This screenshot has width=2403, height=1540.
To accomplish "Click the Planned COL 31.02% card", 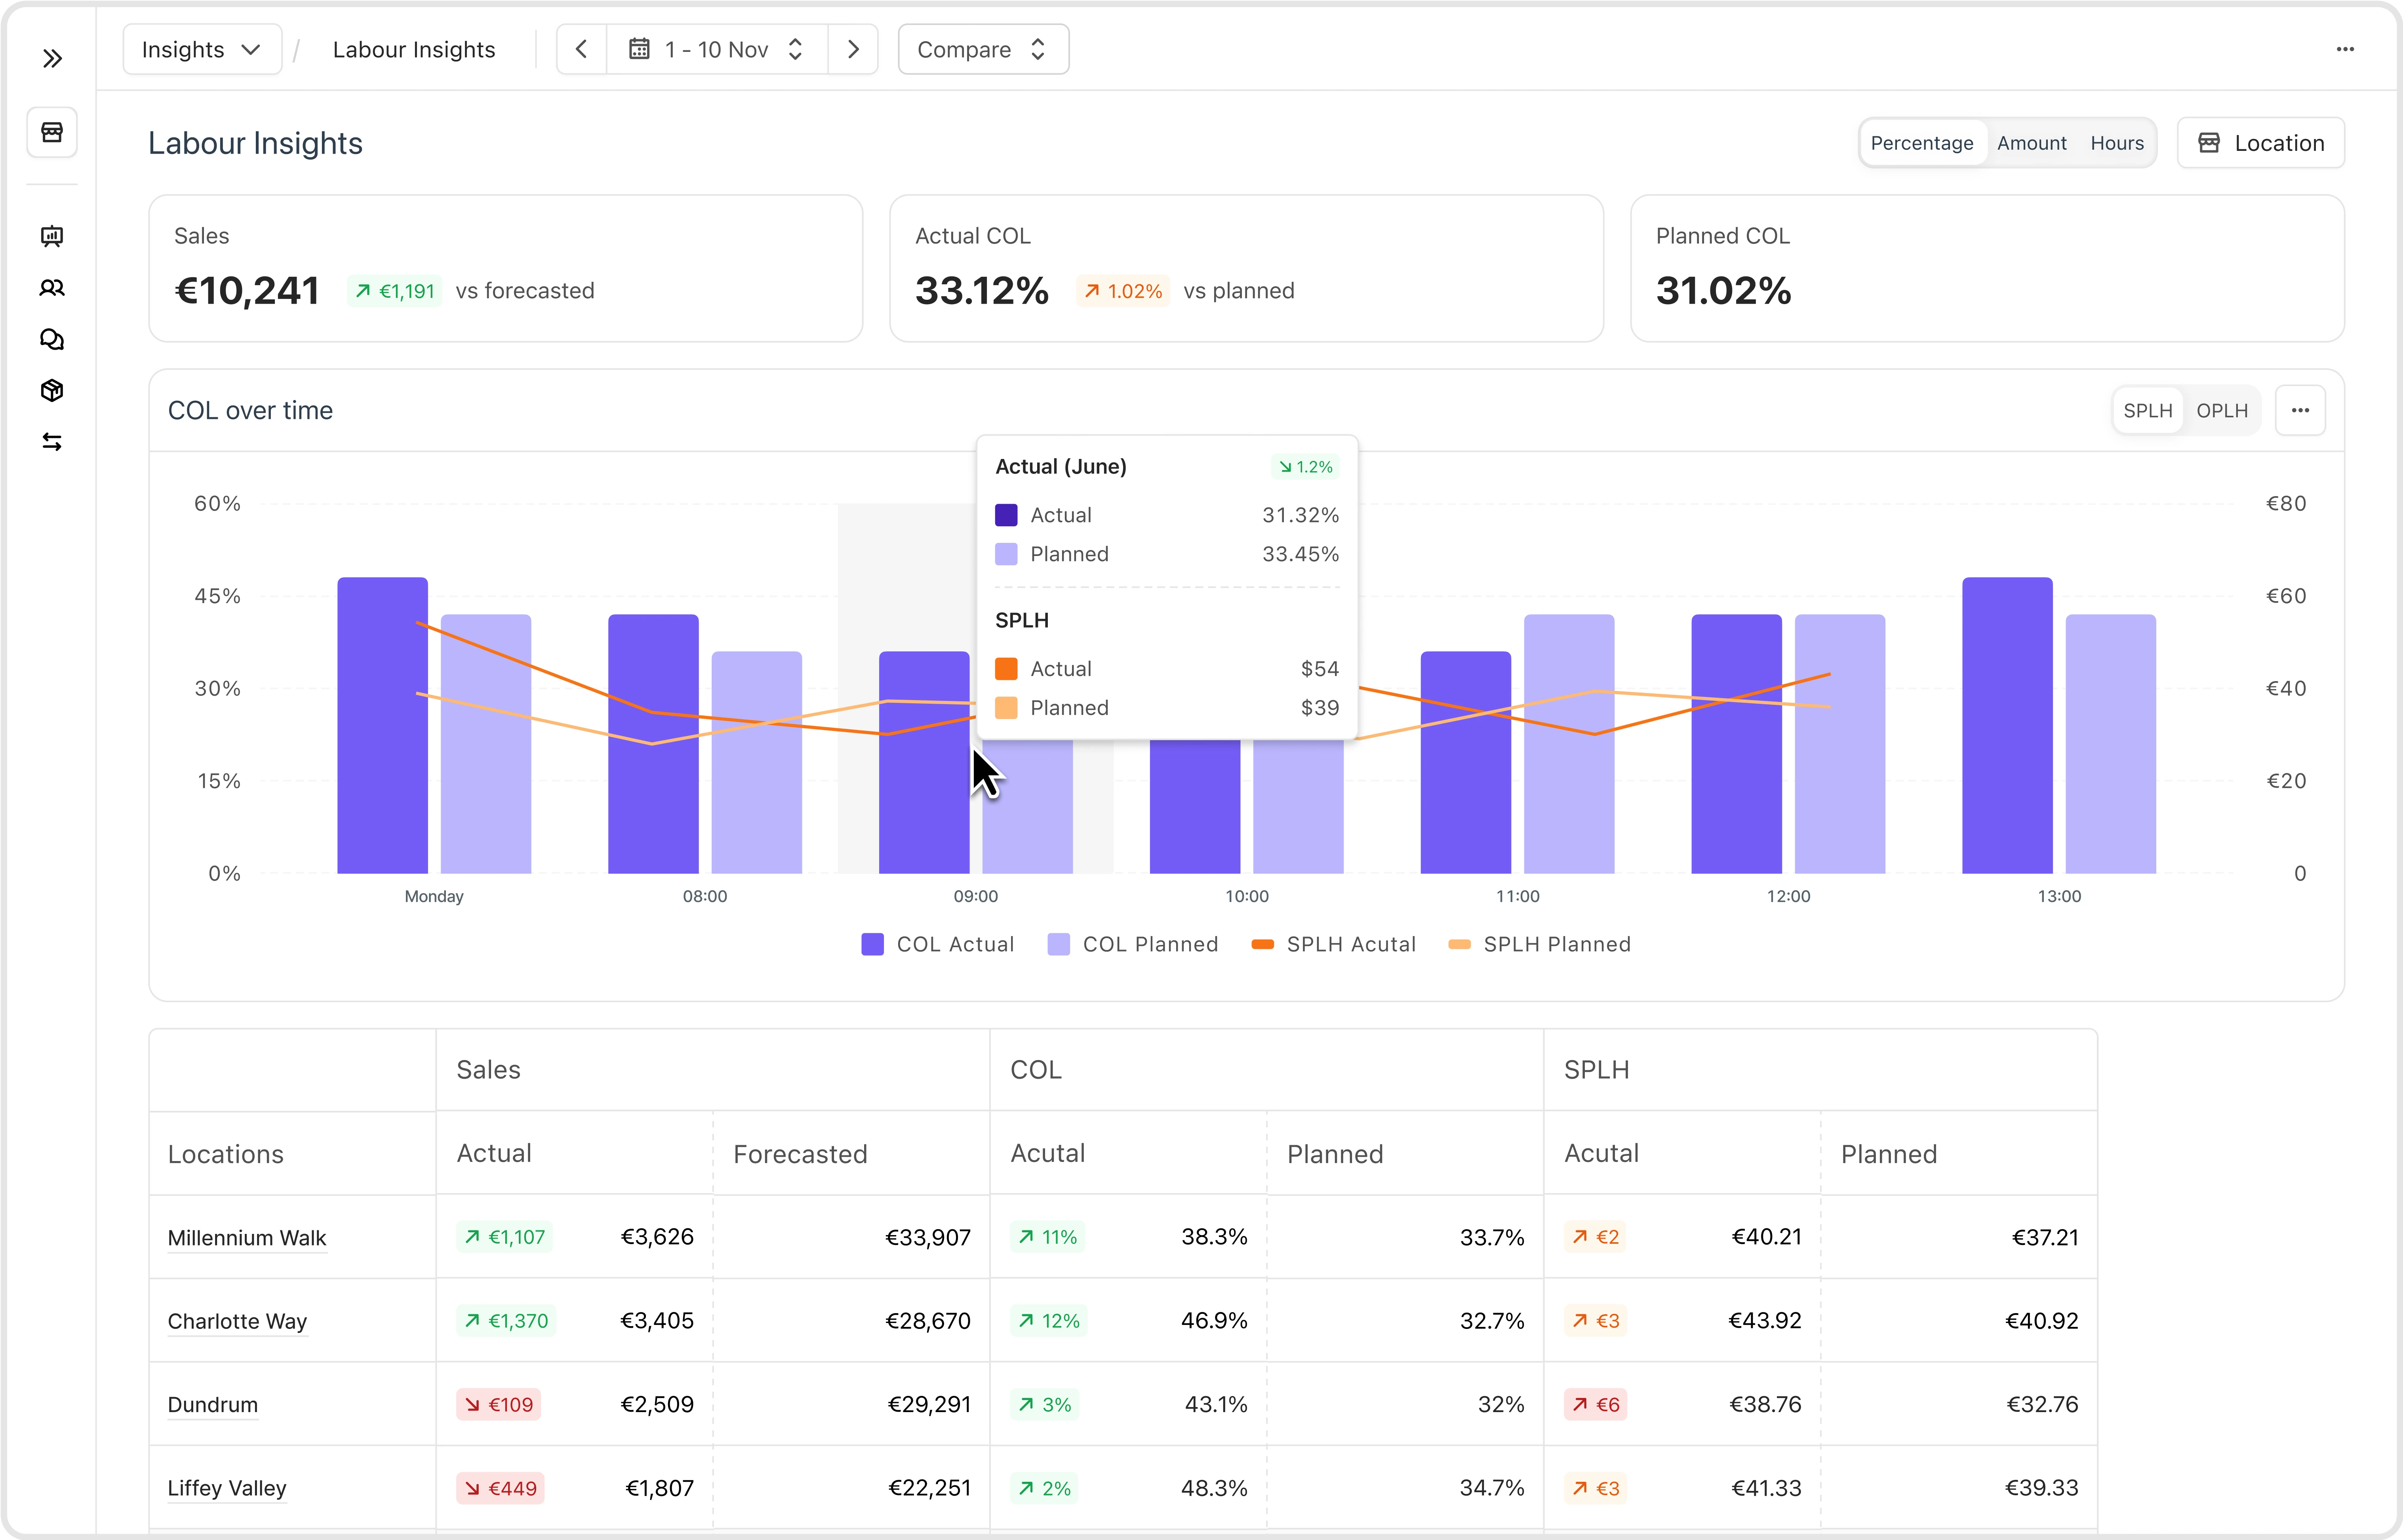I will point(1987,268).
